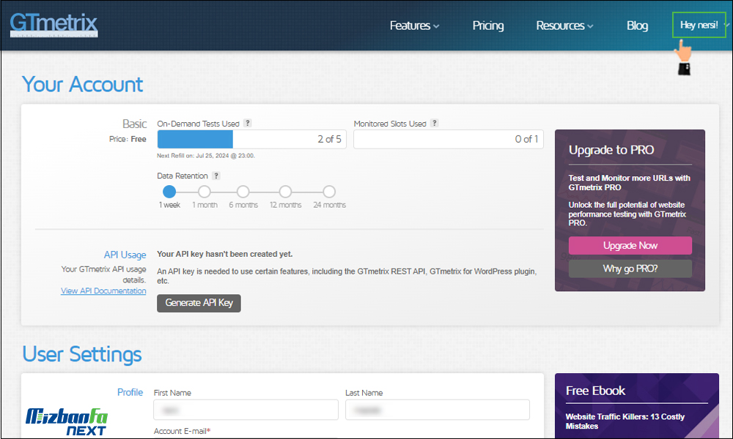Viewport: 733px width, 439px height.
Task: Click the GTmetrix logo
Action: pos(54,24)
